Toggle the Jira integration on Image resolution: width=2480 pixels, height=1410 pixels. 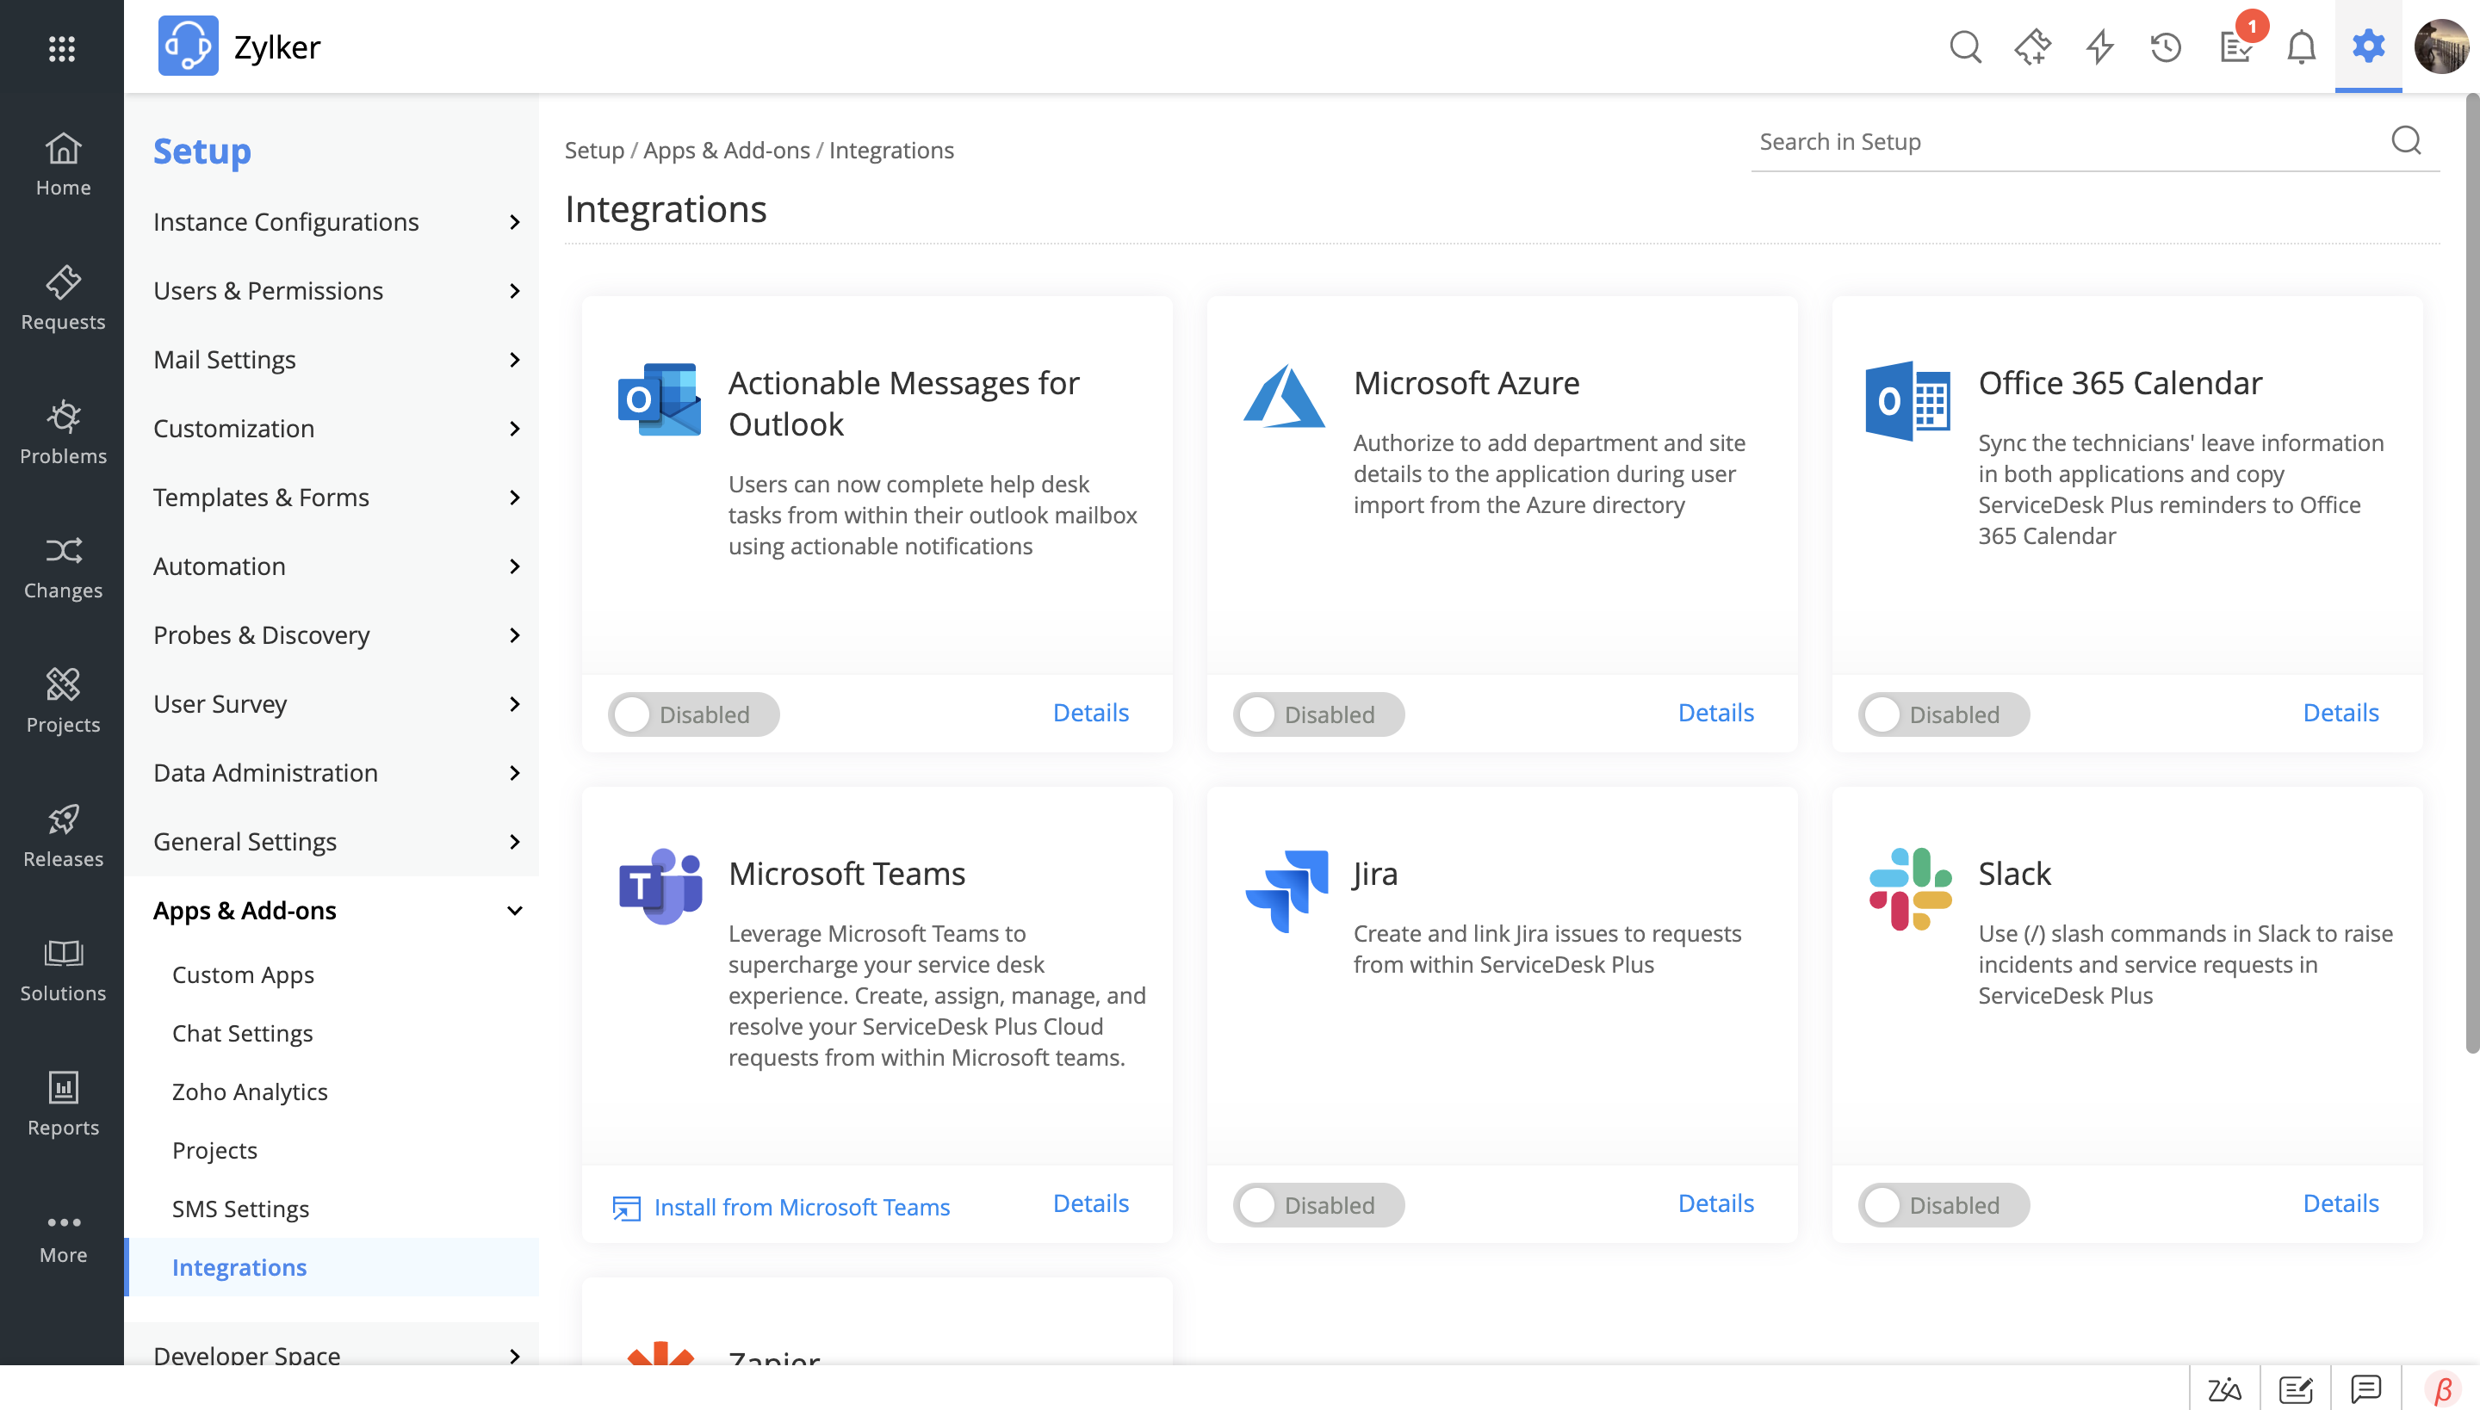[x=1318, y=1205]
